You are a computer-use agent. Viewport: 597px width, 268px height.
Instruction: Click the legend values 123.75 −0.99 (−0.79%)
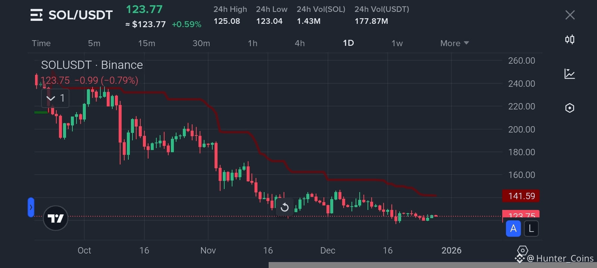tap(89, 80)
